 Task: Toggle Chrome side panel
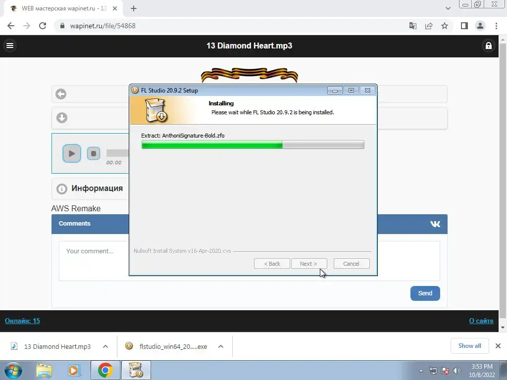(464, 26)
